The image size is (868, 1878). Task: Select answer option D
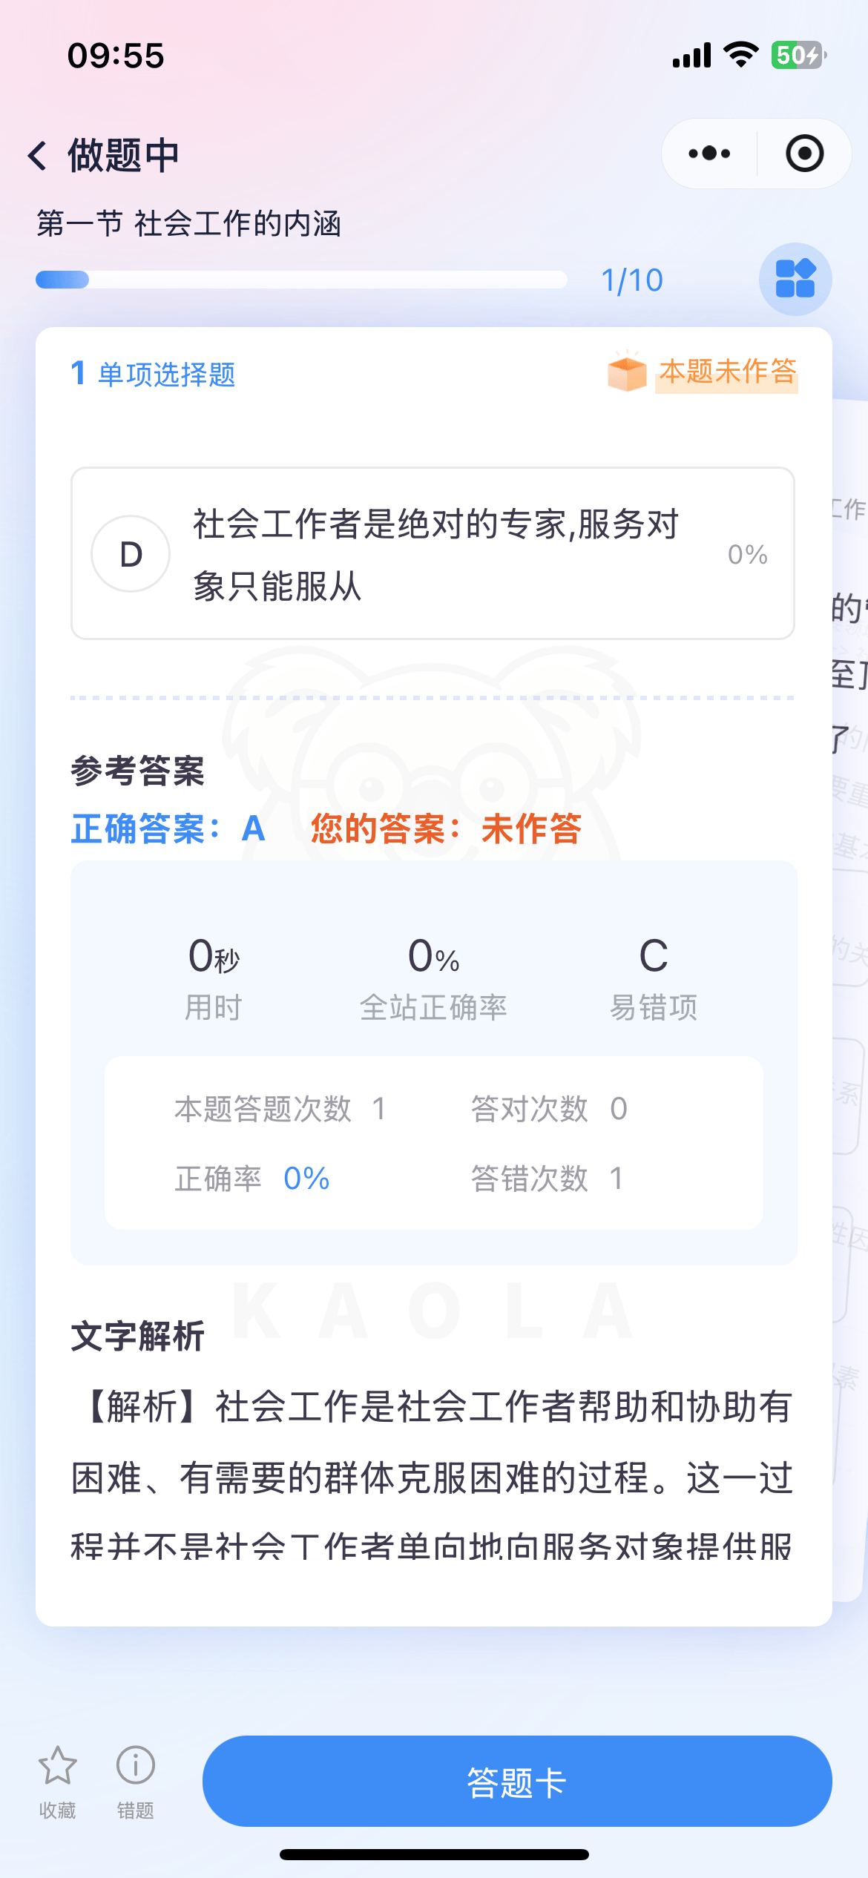[x=430, y=553]
